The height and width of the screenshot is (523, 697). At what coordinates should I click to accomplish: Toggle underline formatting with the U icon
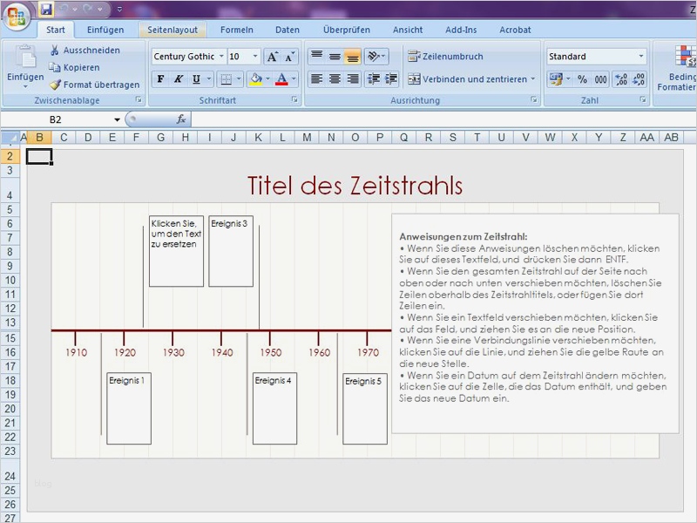(197, 80)
